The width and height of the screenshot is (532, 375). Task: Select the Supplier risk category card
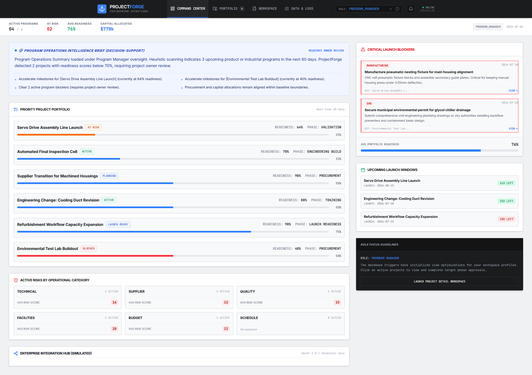179,297
